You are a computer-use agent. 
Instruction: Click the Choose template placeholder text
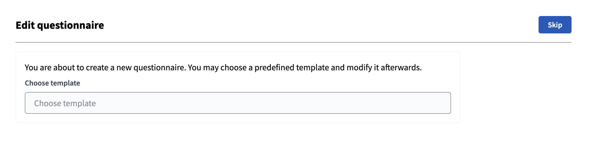65,103
